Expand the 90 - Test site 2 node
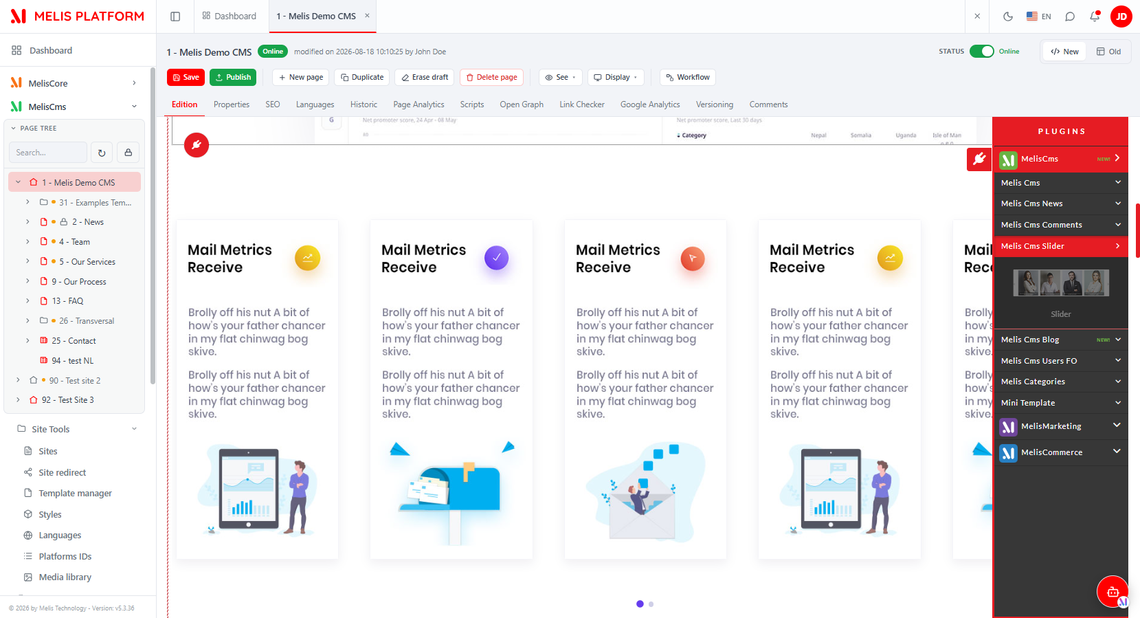Viewport: 1140px width, 618px height. (18, 380)
